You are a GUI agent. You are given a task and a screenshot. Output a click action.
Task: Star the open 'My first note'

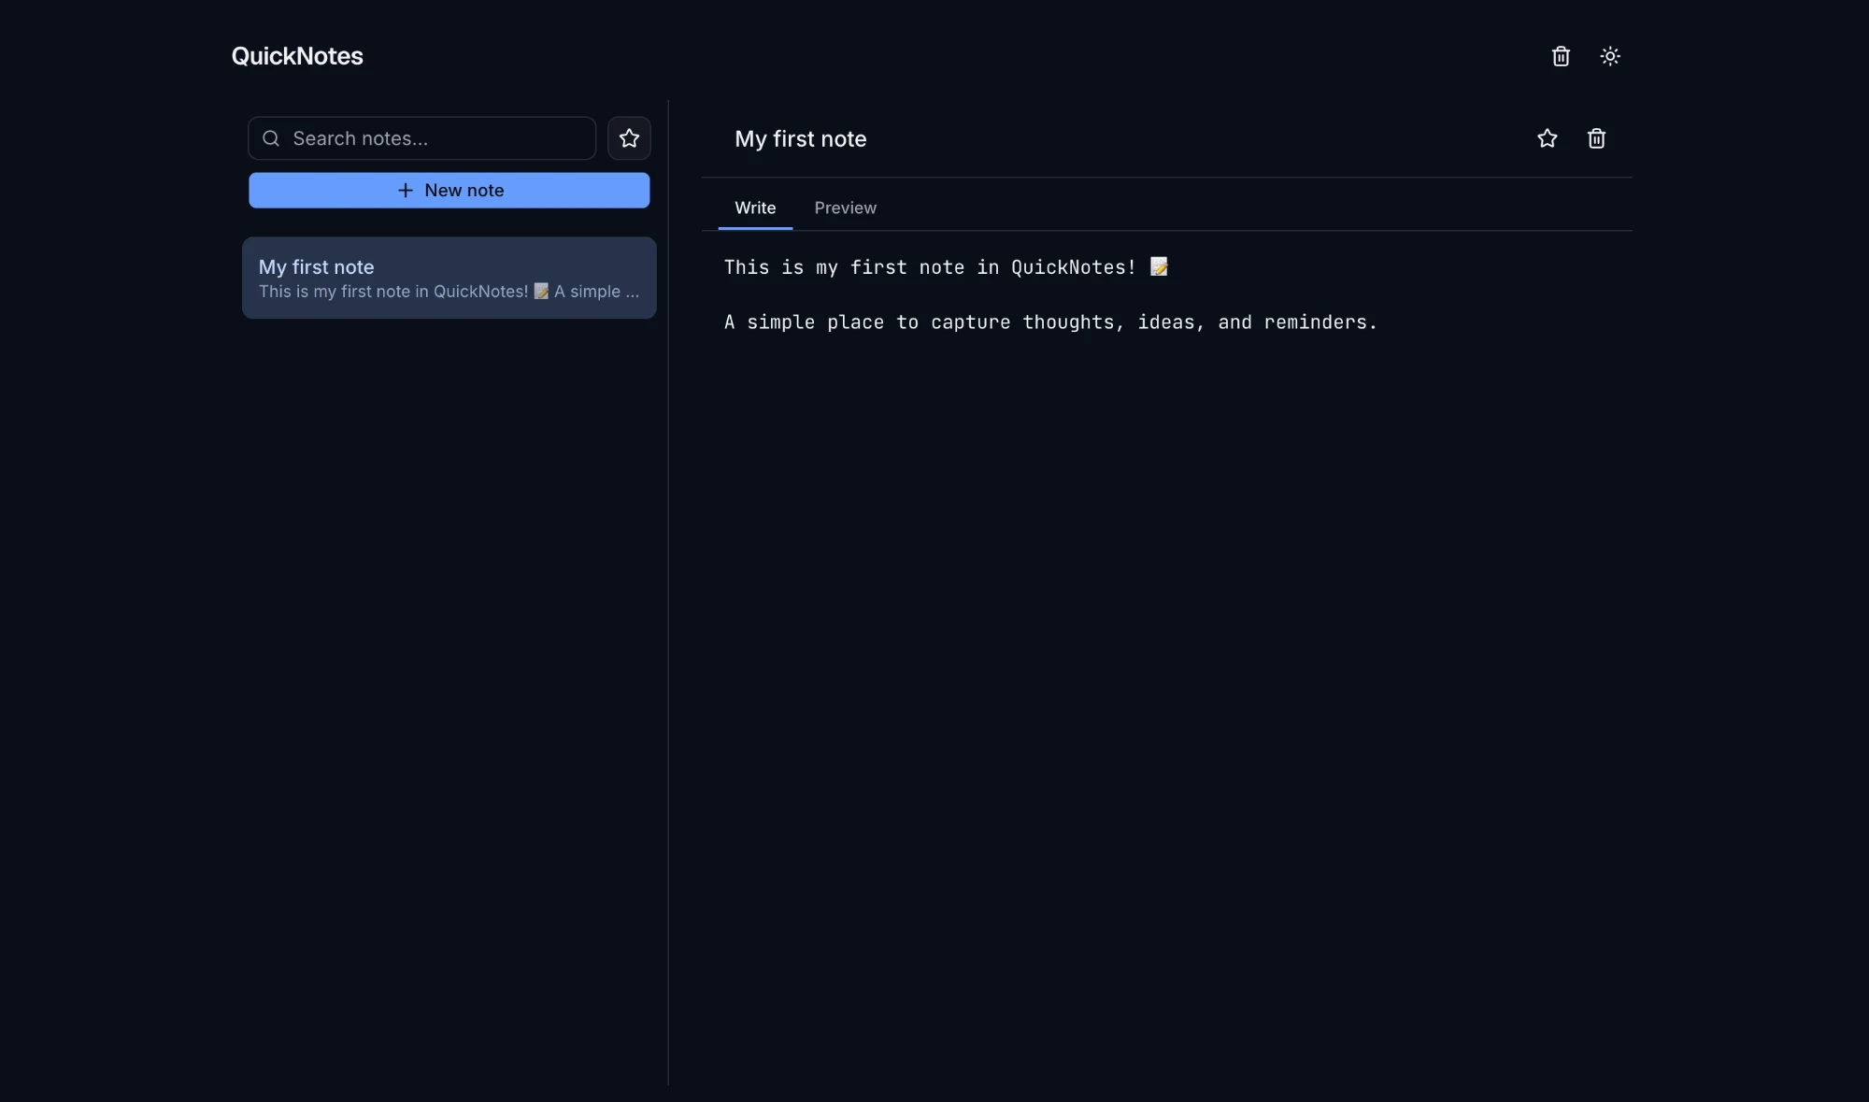coord(1547,138)
